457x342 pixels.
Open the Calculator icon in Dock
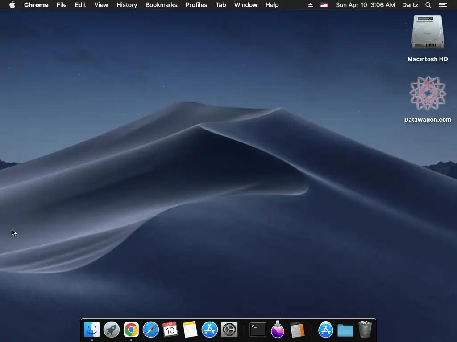pyautogui.click(x=297, y=330)
